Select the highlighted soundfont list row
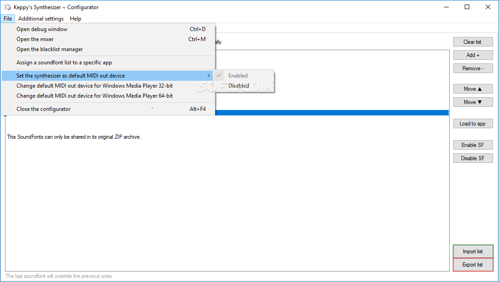This screenshot has width=499, height=282. 332,113
